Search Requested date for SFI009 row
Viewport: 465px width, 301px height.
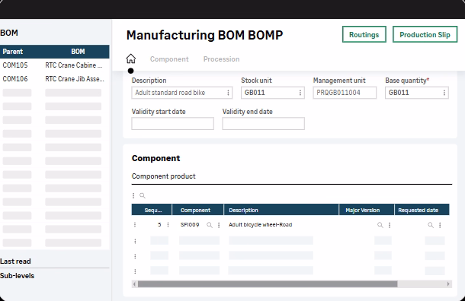(x=431, y=225)
